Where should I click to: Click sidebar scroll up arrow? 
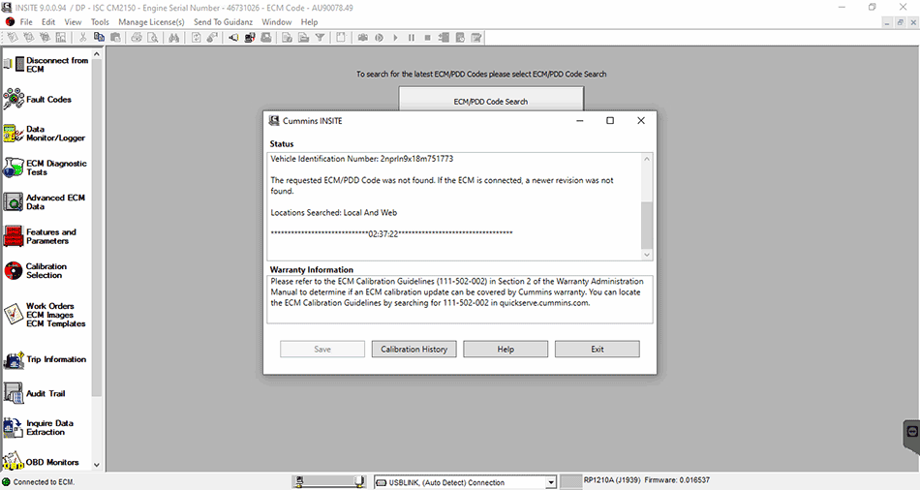(97, 54)
